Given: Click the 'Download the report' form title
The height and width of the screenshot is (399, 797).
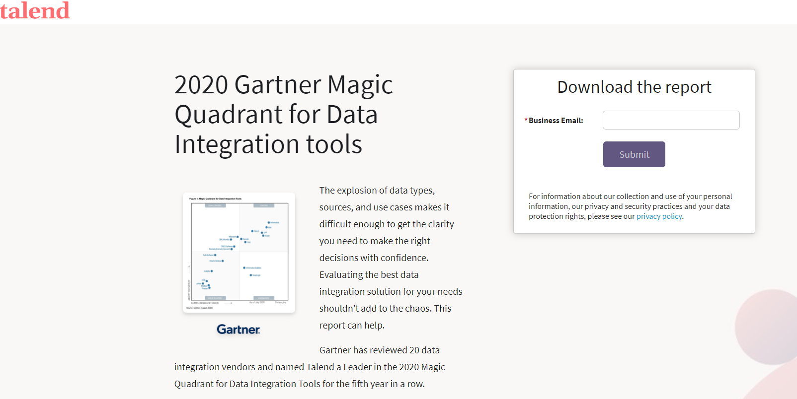Looking at the screenshot, I should tap(634, 87).
